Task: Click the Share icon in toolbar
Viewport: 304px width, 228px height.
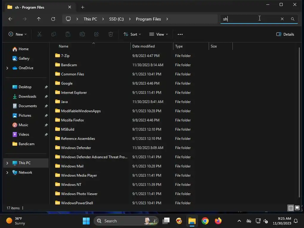Action: click(x=96, y=34)
